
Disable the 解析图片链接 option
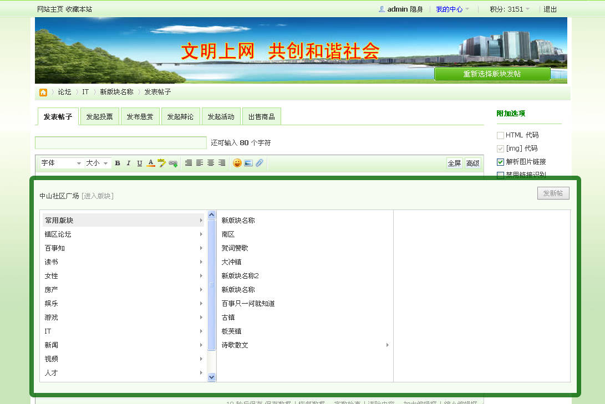pyautogui.click(x=501, y=162)
